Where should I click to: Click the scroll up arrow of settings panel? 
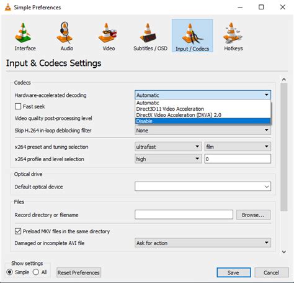[284, 80]
